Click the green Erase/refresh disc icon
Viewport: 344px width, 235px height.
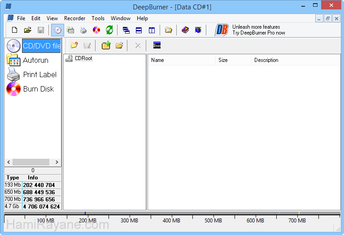pos(109,30)
